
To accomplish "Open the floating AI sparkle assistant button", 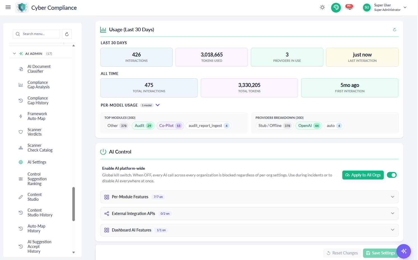I will pos(404,251).
